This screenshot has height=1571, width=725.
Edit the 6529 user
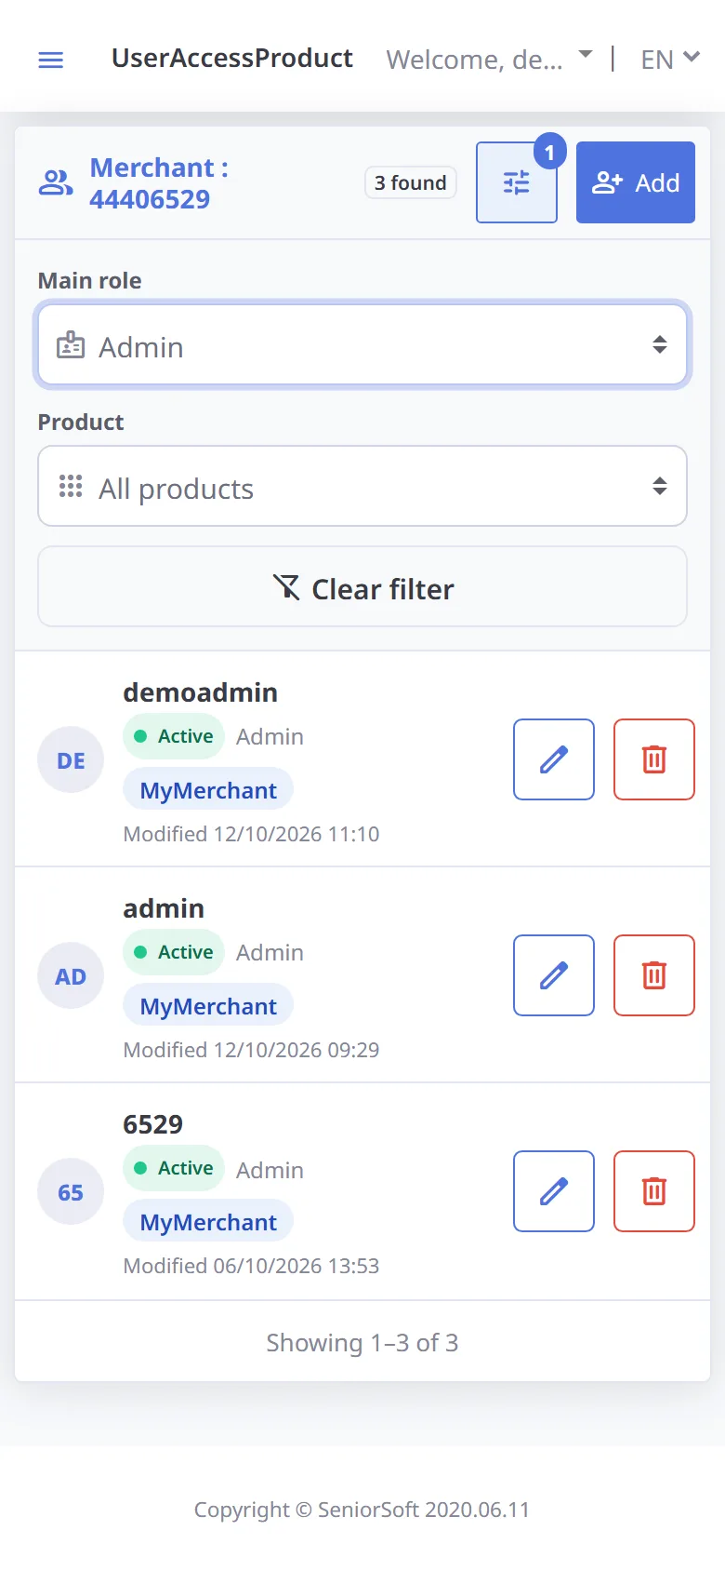click(x=554, y=1191)
